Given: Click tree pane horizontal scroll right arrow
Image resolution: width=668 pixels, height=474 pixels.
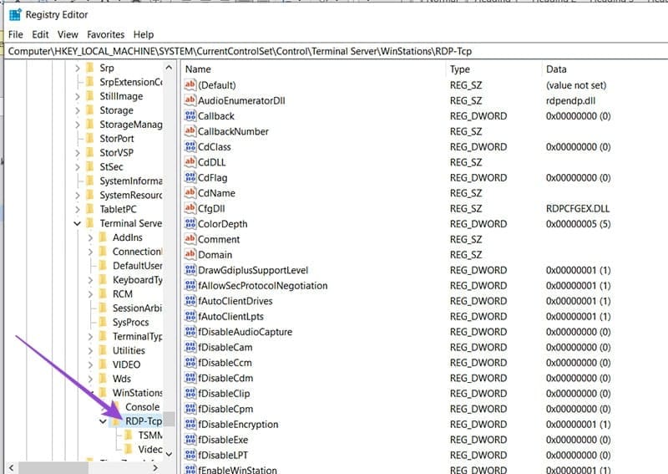Looking at the screenshot, I should 155,468.
